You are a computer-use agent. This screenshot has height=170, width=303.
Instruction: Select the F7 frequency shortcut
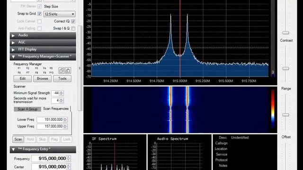point(27,73)
